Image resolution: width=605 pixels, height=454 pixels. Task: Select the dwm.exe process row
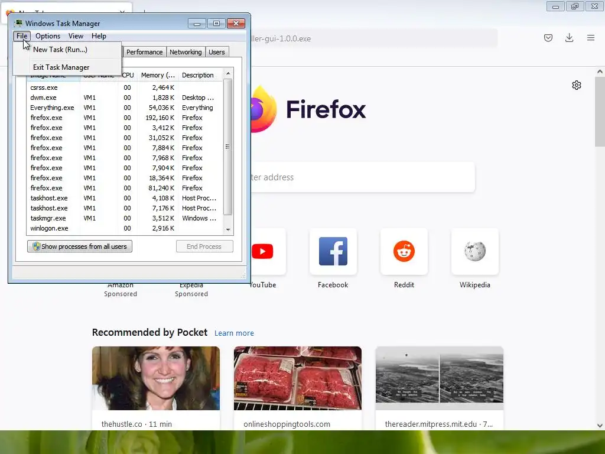pyautogui.click(x=124, y=98)
